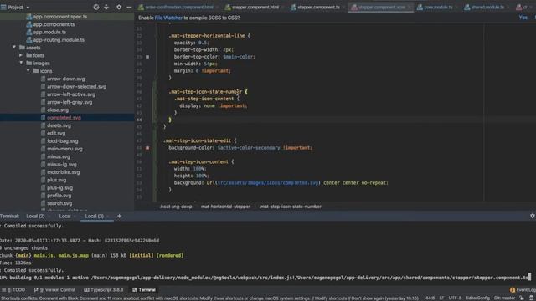This screenshot has height=301, width=536.
Task: Select the icons folder icon
Action: (36, 71)
